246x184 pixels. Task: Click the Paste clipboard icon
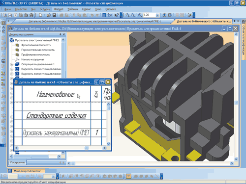pyautogui.click(x=85, y=15)
